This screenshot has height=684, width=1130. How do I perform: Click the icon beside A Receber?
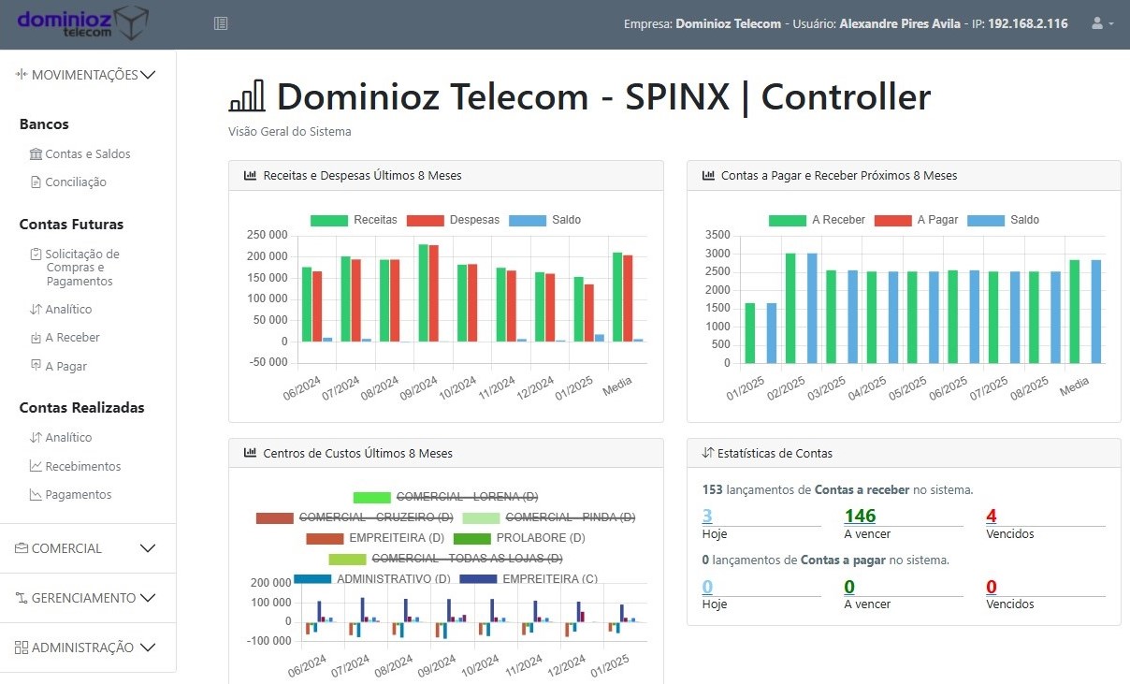pos(36,338)
